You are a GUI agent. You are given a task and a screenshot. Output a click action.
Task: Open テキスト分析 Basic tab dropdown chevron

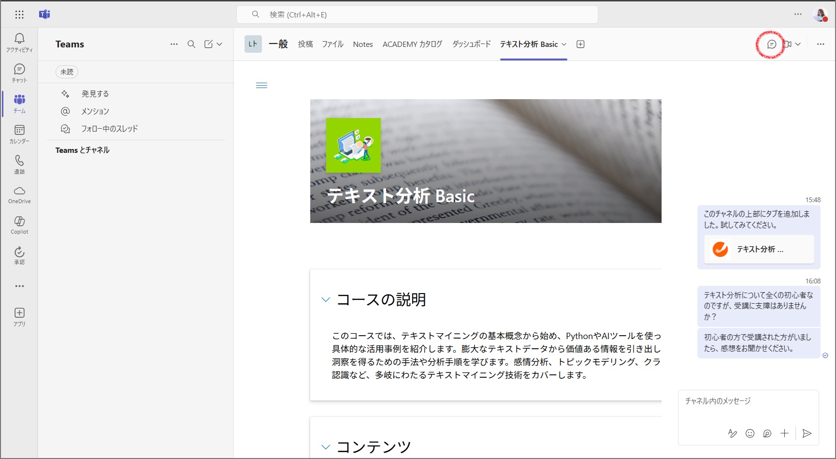(564, 44)
